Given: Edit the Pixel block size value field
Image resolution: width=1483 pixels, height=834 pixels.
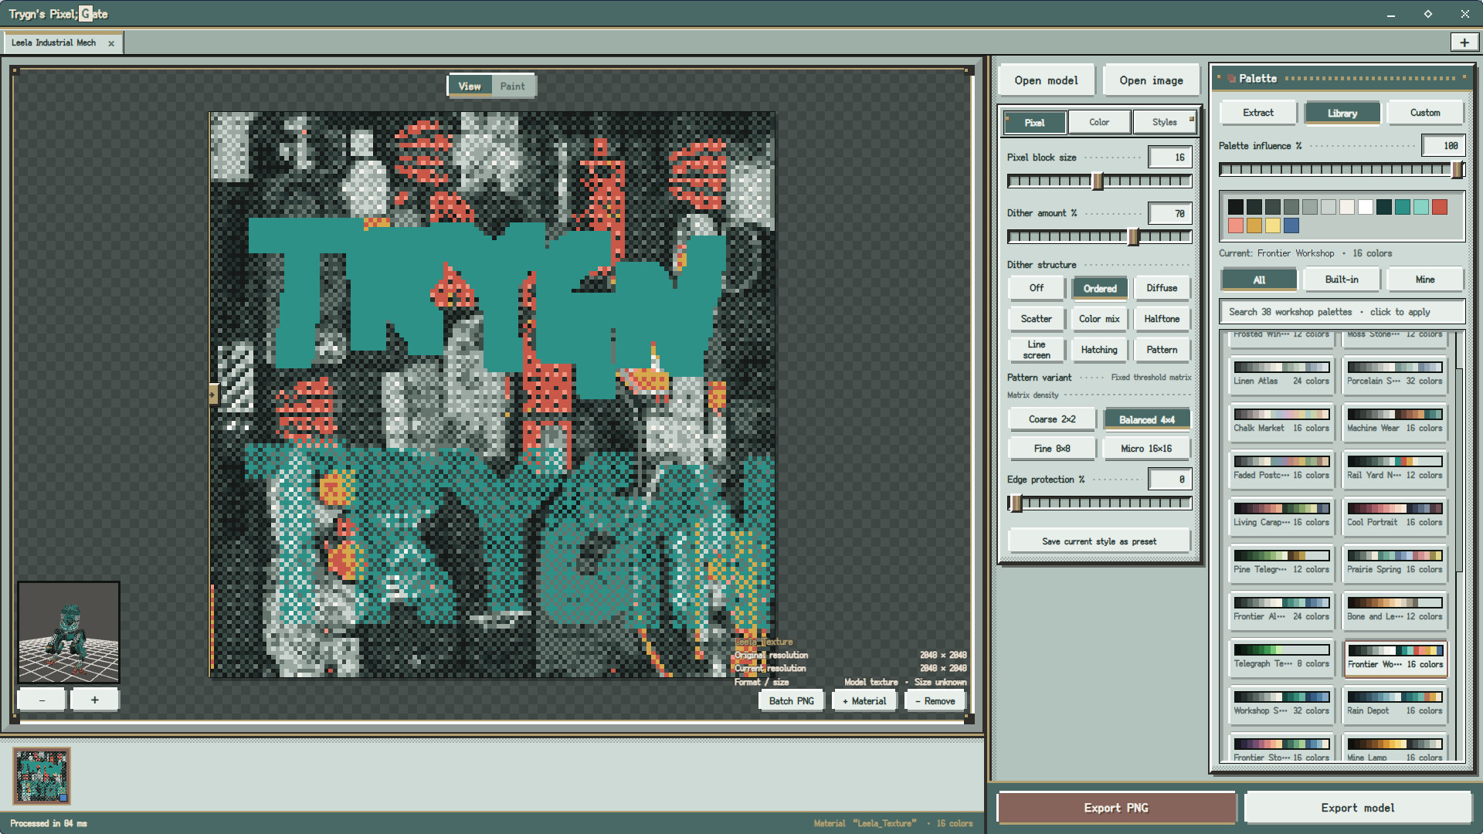Looking at the screenshot, I should point(1170,158).
